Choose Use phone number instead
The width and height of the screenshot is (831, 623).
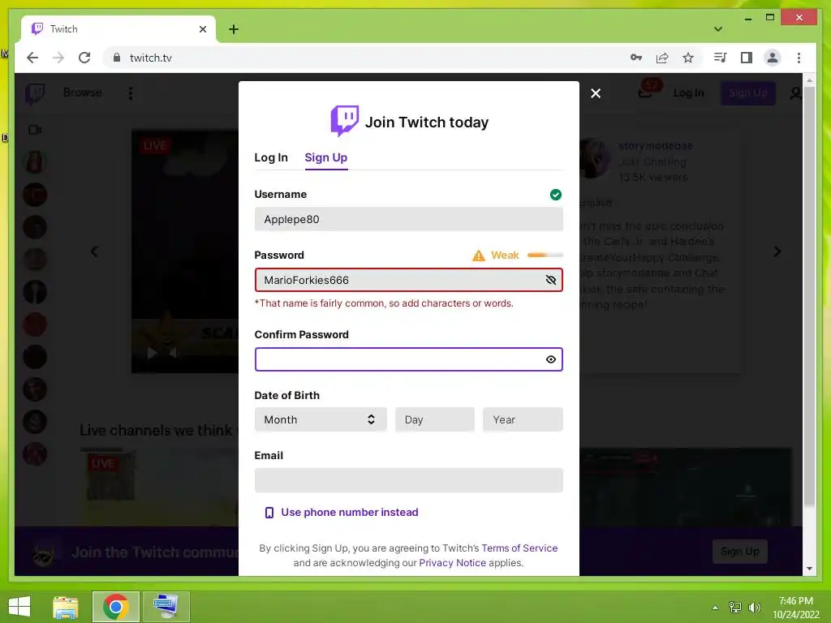[342, 513]
